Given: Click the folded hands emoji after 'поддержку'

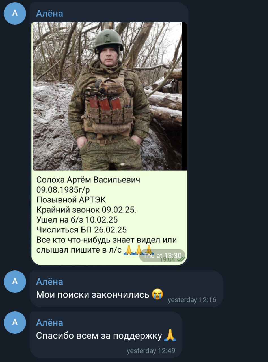Looking at the screenshot, I should point(170,335).
